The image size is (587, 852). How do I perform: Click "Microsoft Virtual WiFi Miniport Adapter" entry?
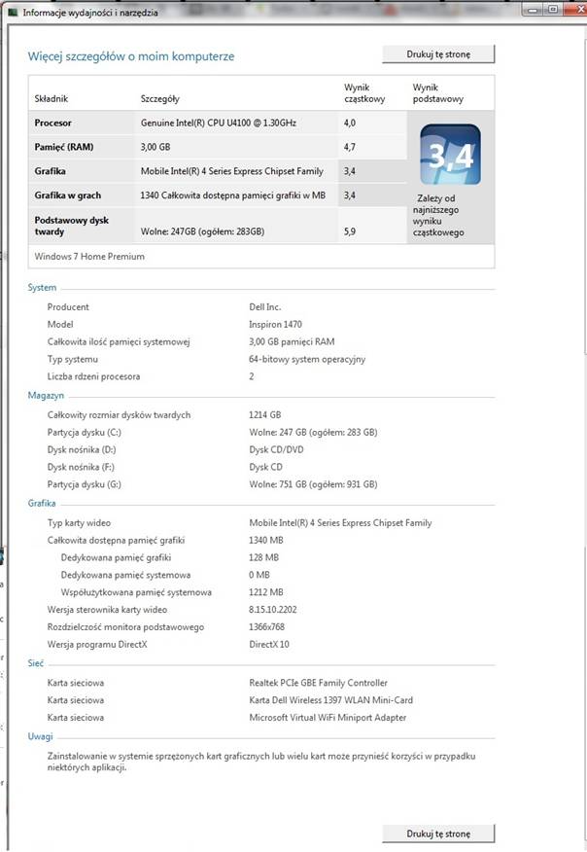(328, 718)
